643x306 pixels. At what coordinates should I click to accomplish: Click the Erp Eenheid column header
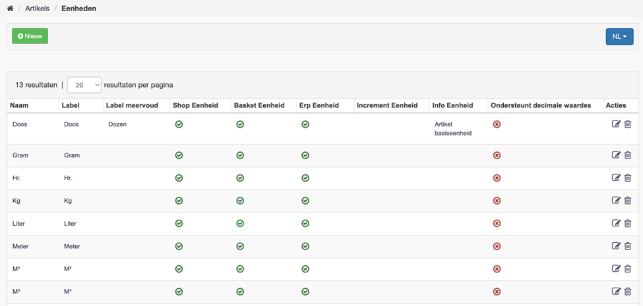319,105
